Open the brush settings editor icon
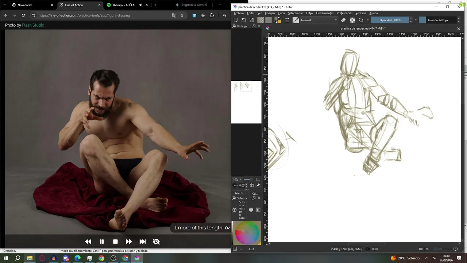This screenshot has height=263, width=467. 287,20
